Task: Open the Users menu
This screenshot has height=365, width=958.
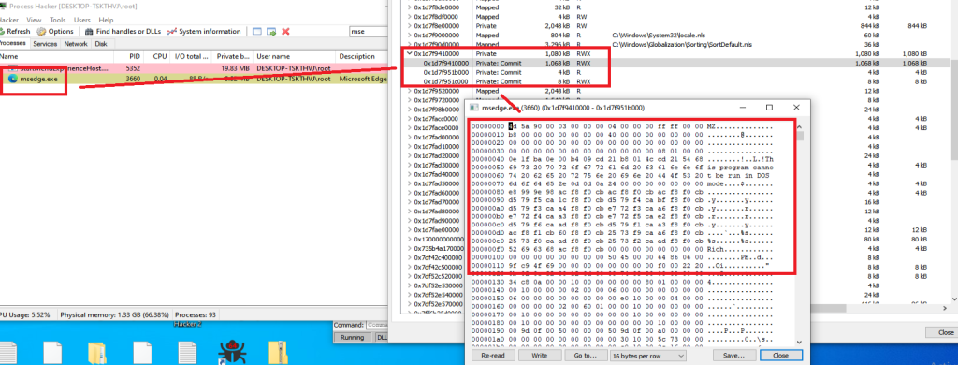Action: point(82,20)
